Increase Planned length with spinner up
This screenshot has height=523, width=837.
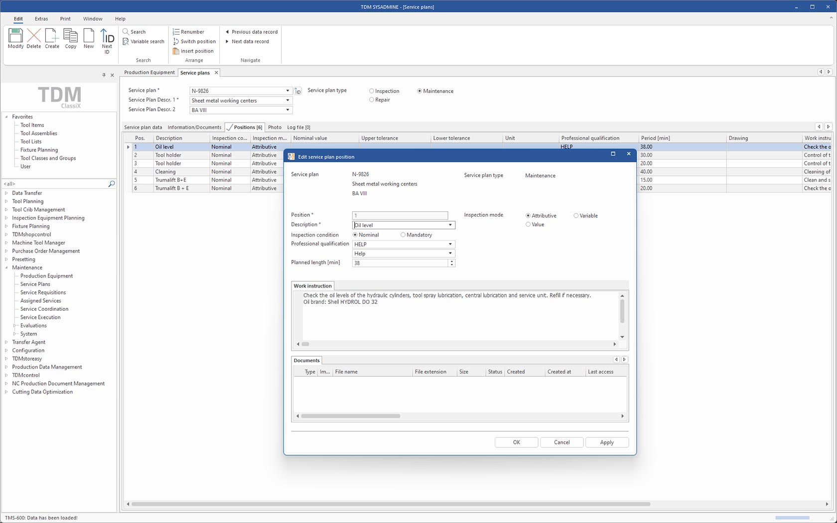click(x=451, y=261)
